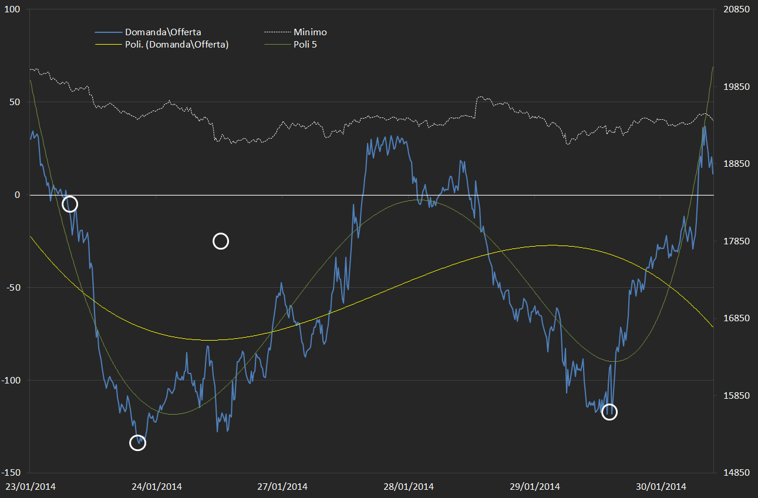Image resolution: width=758 pixels, height=498 pixels.
Task: Select the 27/01/2014 date axis label
Action: click(282, 487)
